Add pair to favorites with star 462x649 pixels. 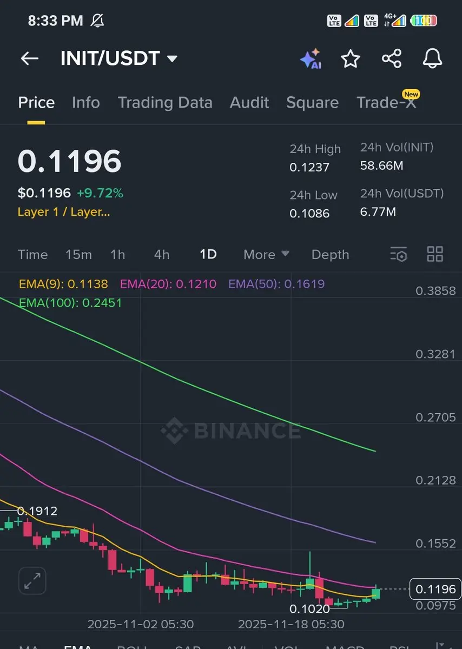(x=351, y=58)
